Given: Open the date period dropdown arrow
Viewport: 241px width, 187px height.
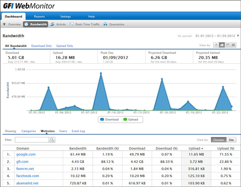Looking at the screenshot, I should [238, 36].
